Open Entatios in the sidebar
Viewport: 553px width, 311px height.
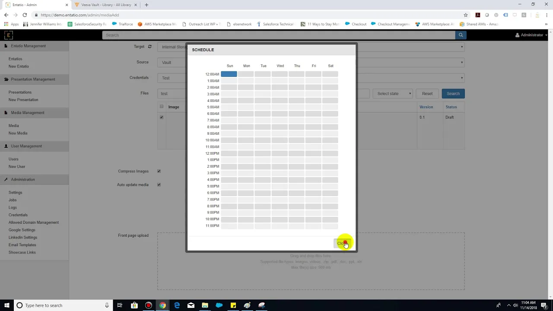pyautogui.click(x=15, y=59)
